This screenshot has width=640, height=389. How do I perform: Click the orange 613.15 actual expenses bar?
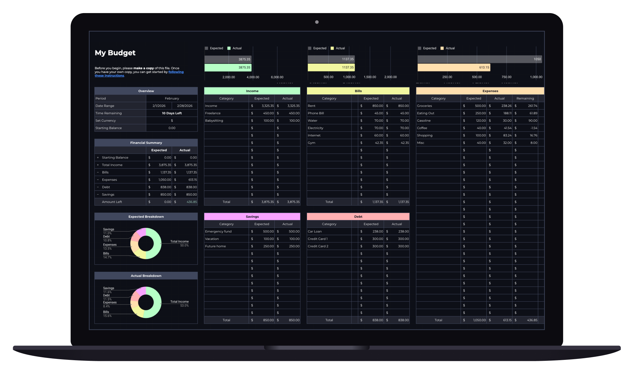454,68
